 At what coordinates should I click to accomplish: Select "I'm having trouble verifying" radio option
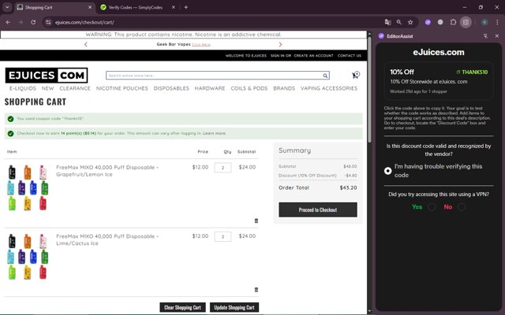click(x=387, y=171)
